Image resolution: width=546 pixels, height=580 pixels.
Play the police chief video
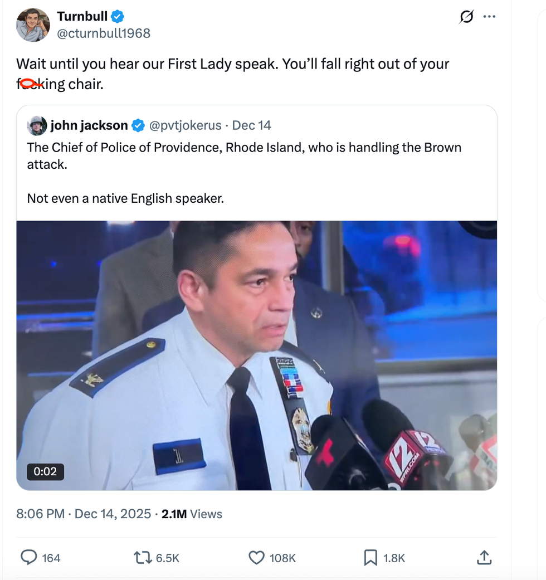(x=256, y=355)
